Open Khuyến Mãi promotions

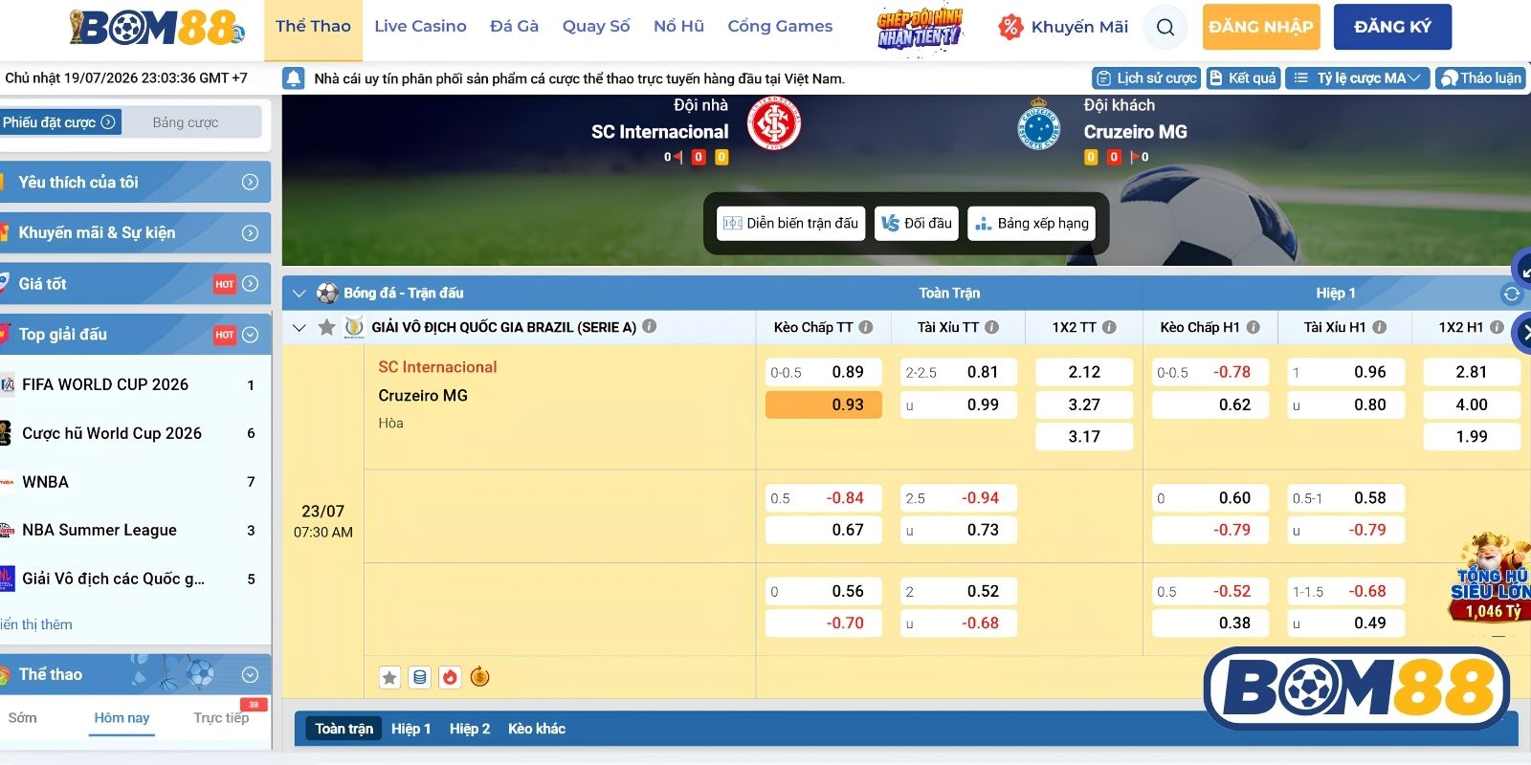pyautogui.click(x=1063, y=27)
